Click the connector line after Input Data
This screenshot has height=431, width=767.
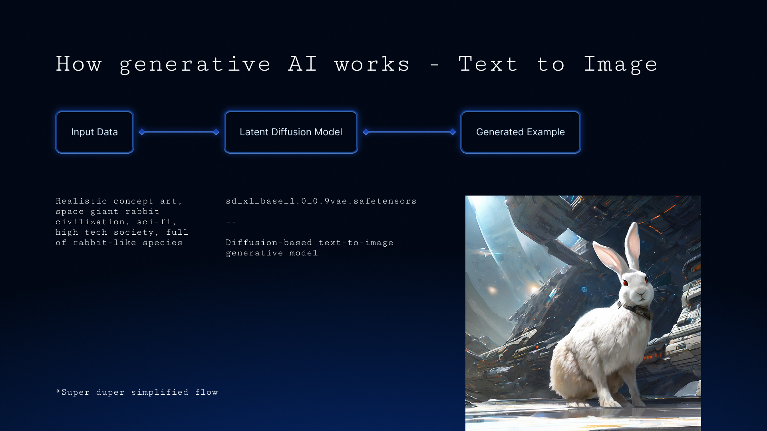pos(179,132)
